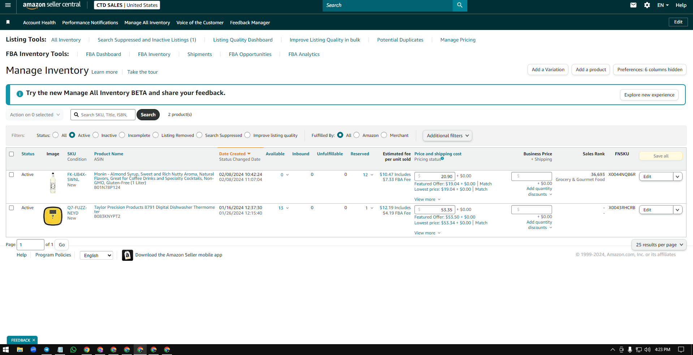This screenshot has height=355, width=693.
Task: Open Performance Notifications menu item
Action: tap(90, 22)
